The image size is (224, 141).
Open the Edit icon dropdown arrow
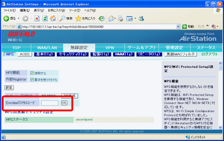coord(135,18)
